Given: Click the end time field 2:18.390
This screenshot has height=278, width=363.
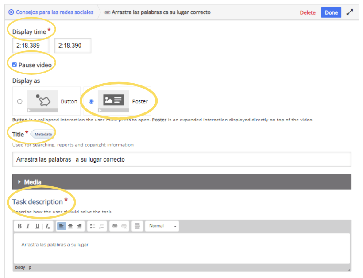Looking at the screenshot, I should coord(73,46).
